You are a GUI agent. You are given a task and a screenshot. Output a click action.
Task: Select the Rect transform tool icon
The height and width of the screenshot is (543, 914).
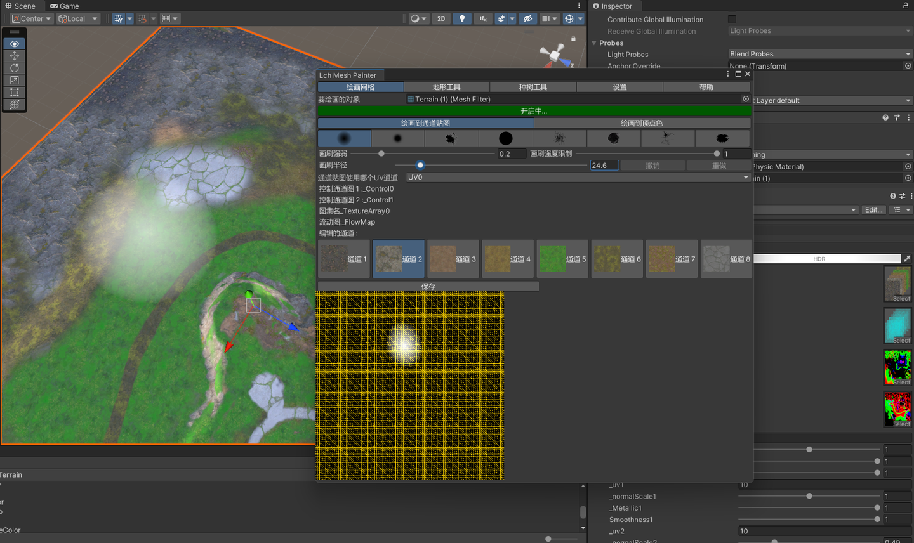(x=14, y=92)
